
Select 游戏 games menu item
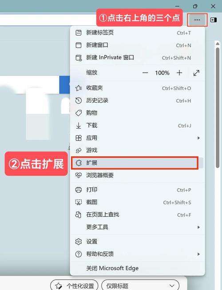pyautogui.click(x=137, y=150)
